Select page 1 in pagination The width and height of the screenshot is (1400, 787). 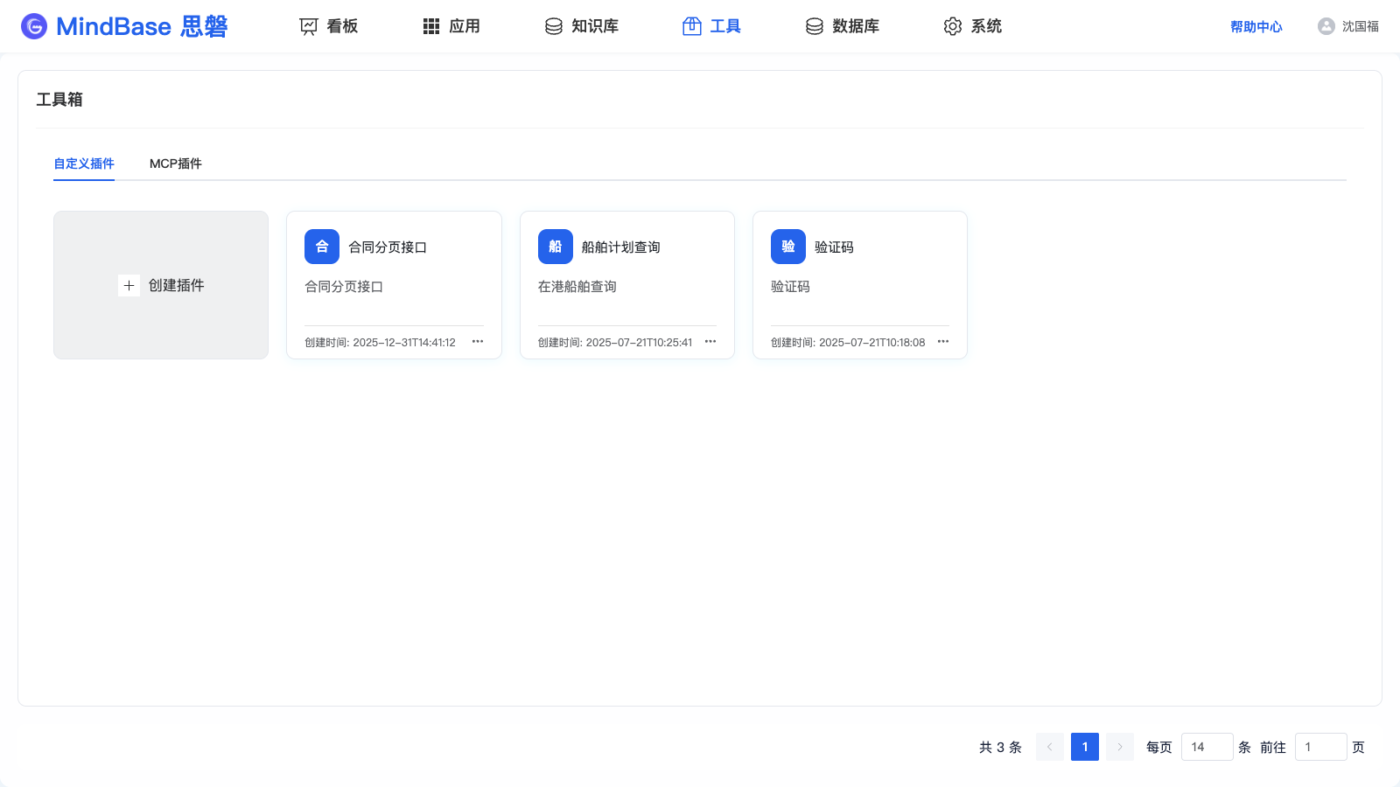pos(1085,747)
